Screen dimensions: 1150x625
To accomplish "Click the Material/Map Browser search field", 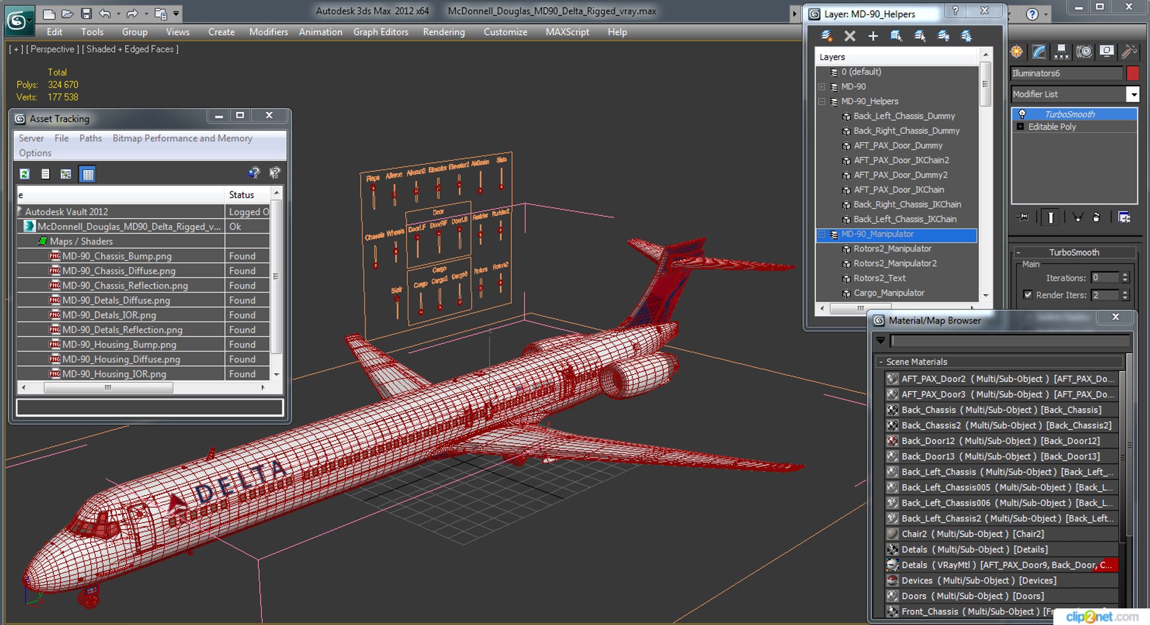I will [x=1010, y=341].
